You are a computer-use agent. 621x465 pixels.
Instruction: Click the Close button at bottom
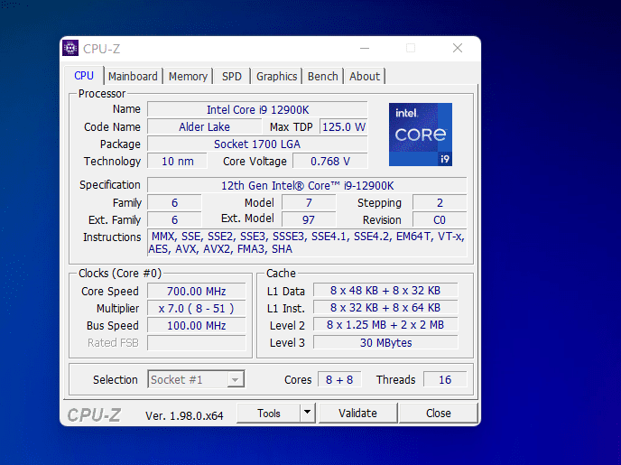[x=438, y=414]
